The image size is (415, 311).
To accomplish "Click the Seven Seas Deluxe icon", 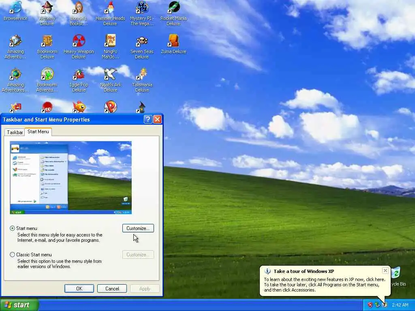I will pos(142,47).
